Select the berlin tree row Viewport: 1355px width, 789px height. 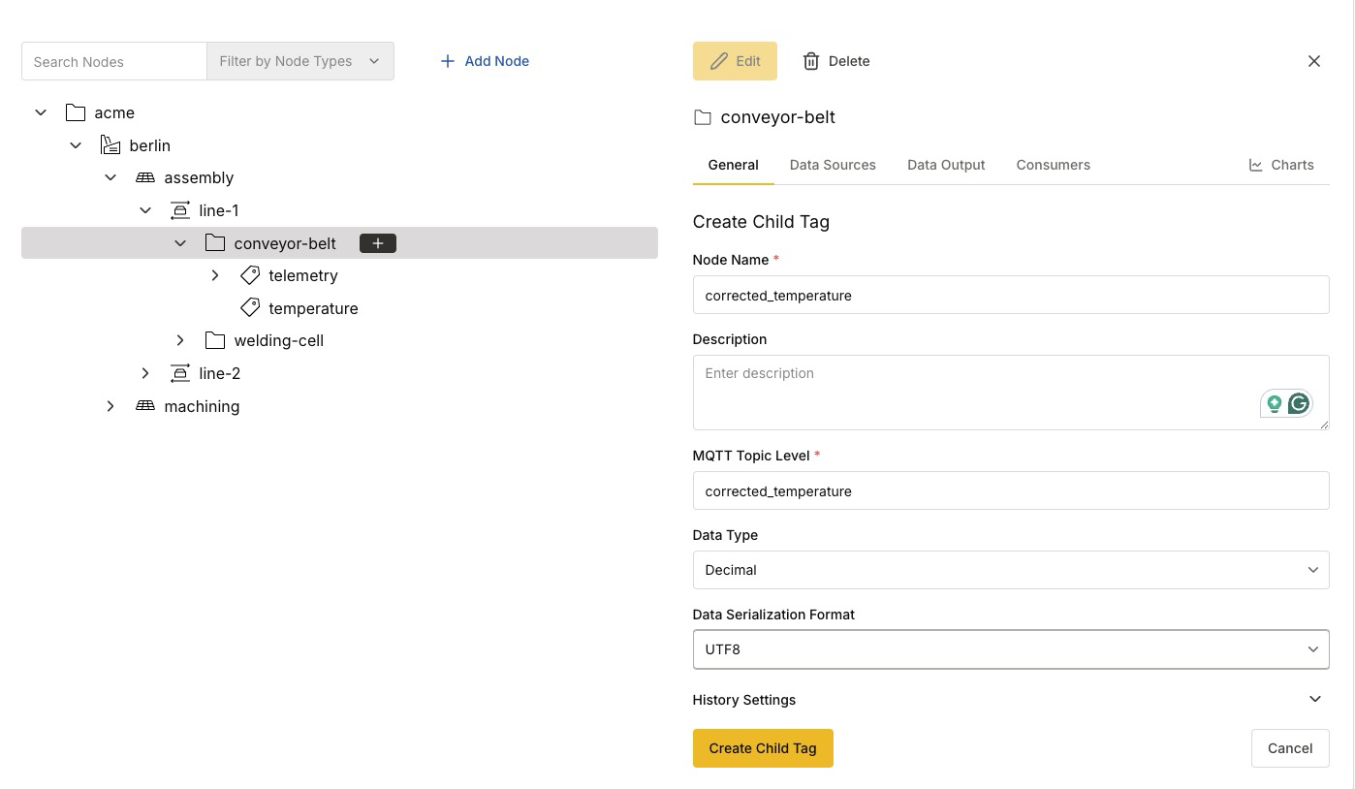pyautogui.click(x=339, y=145)
